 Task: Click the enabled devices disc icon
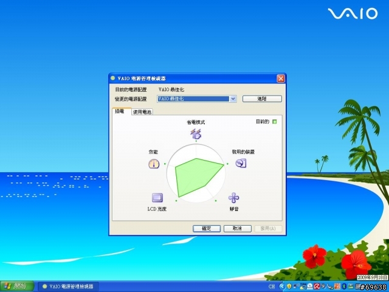(241, 163)
